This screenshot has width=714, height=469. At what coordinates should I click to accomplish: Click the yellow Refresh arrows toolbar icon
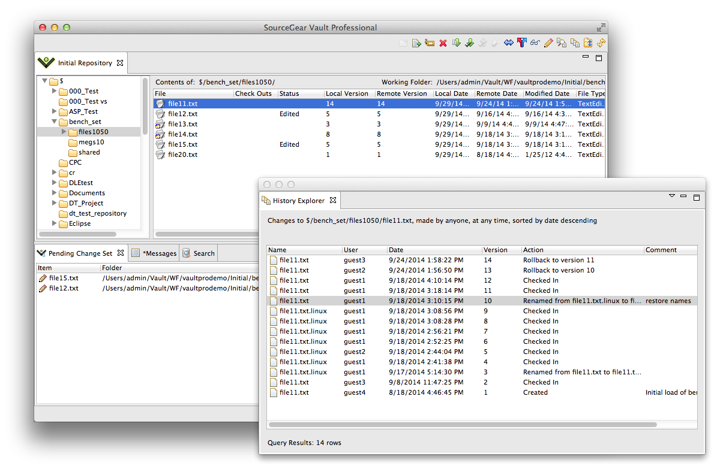pos(601,43)
